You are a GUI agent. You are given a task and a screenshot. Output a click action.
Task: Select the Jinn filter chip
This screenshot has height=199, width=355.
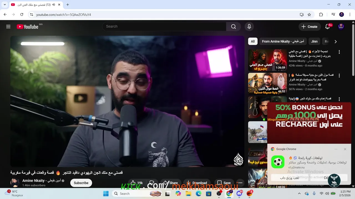[314, 41]
